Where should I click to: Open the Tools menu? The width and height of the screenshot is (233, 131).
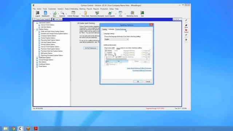[x=45, y=9]
